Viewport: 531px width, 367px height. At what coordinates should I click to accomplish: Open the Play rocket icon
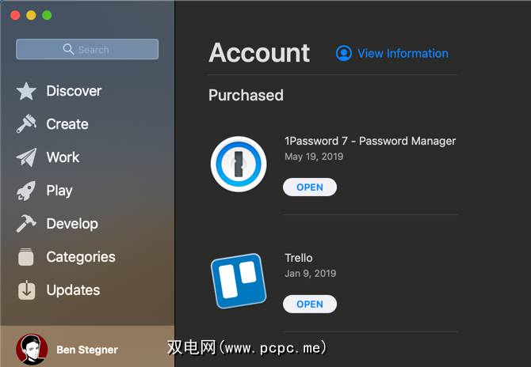coord(26,191)
